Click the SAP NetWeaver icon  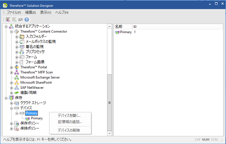(17, 88)
